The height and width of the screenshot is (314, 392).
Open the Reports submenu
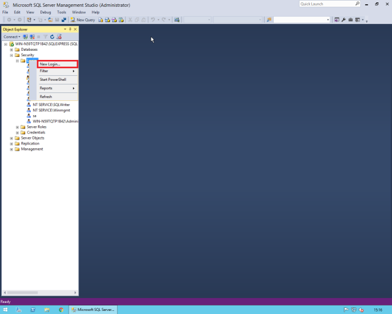click(58, 88)
